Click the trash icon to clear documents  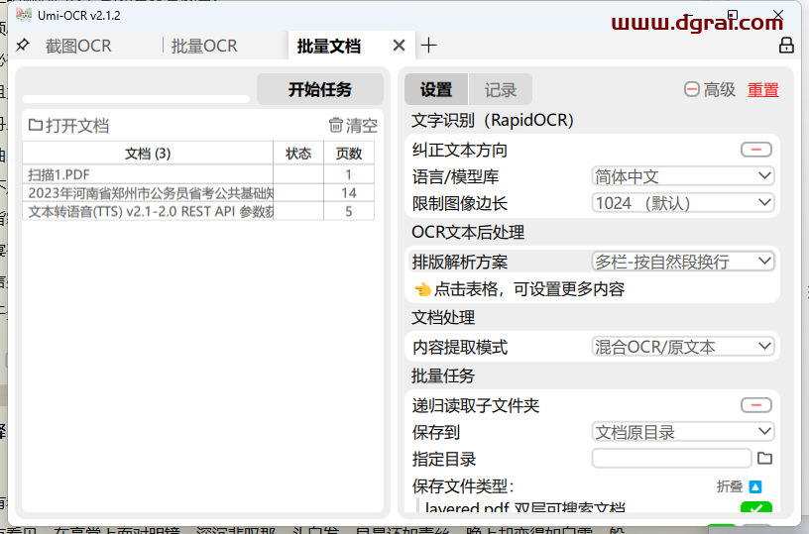[x=335, y=125]
